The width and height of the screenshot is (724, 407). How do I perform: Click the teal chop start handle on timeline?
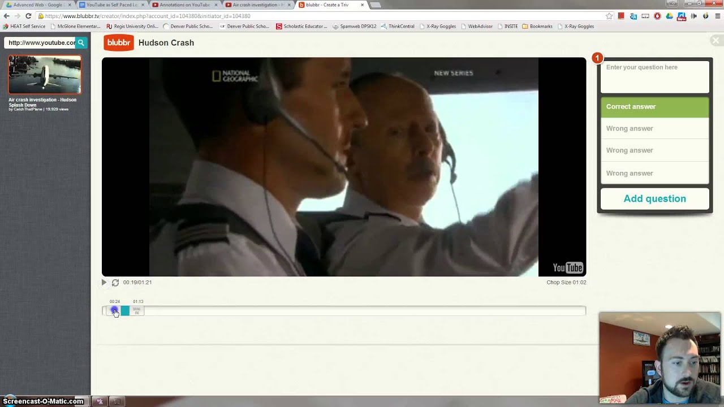coord(125,311)
